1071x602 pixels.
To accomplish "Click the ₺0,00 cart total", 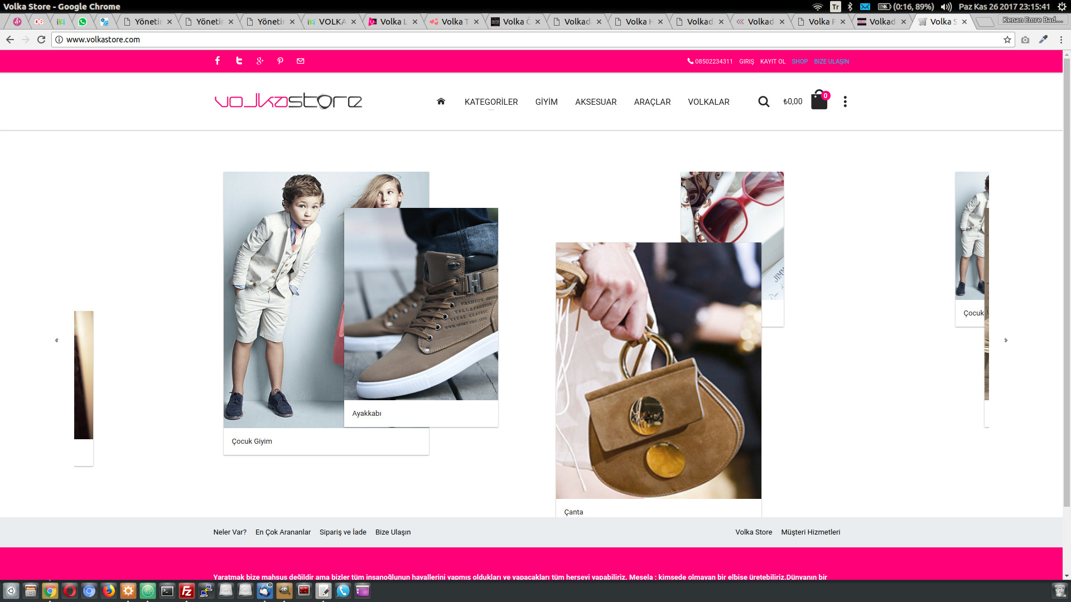I will pos(793,101).
